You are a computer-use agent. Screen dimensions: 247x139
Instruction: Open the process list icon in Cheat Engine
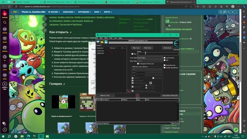tap(98, 42)
